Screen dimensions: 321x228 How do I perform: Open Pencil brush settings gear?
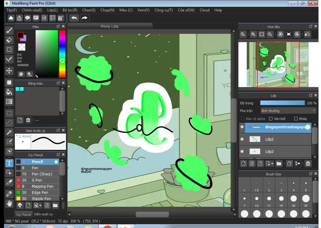tap(56, 162)
